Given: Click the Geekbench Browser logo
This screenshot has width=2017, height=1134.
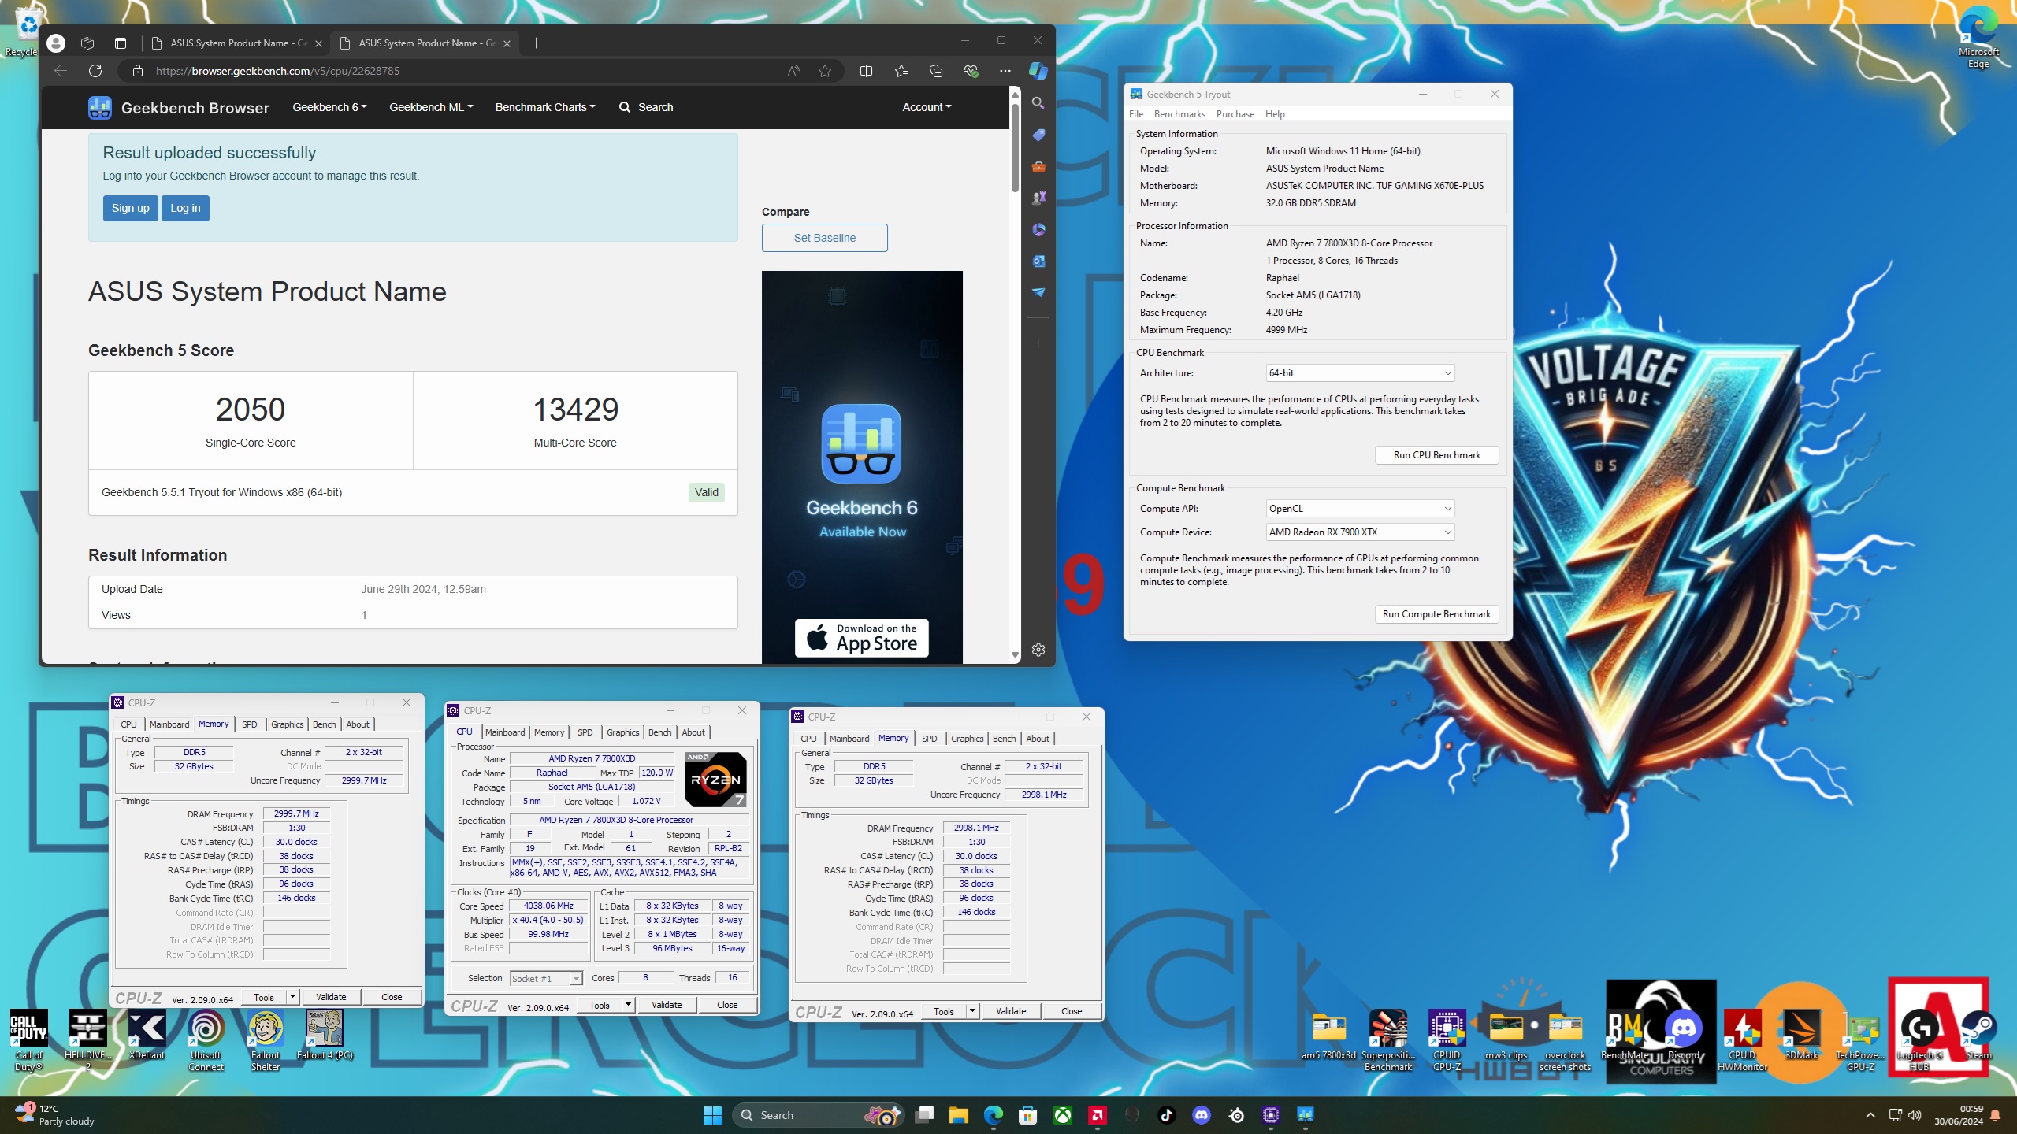Looking at the screenshot, I should [179, 108].
